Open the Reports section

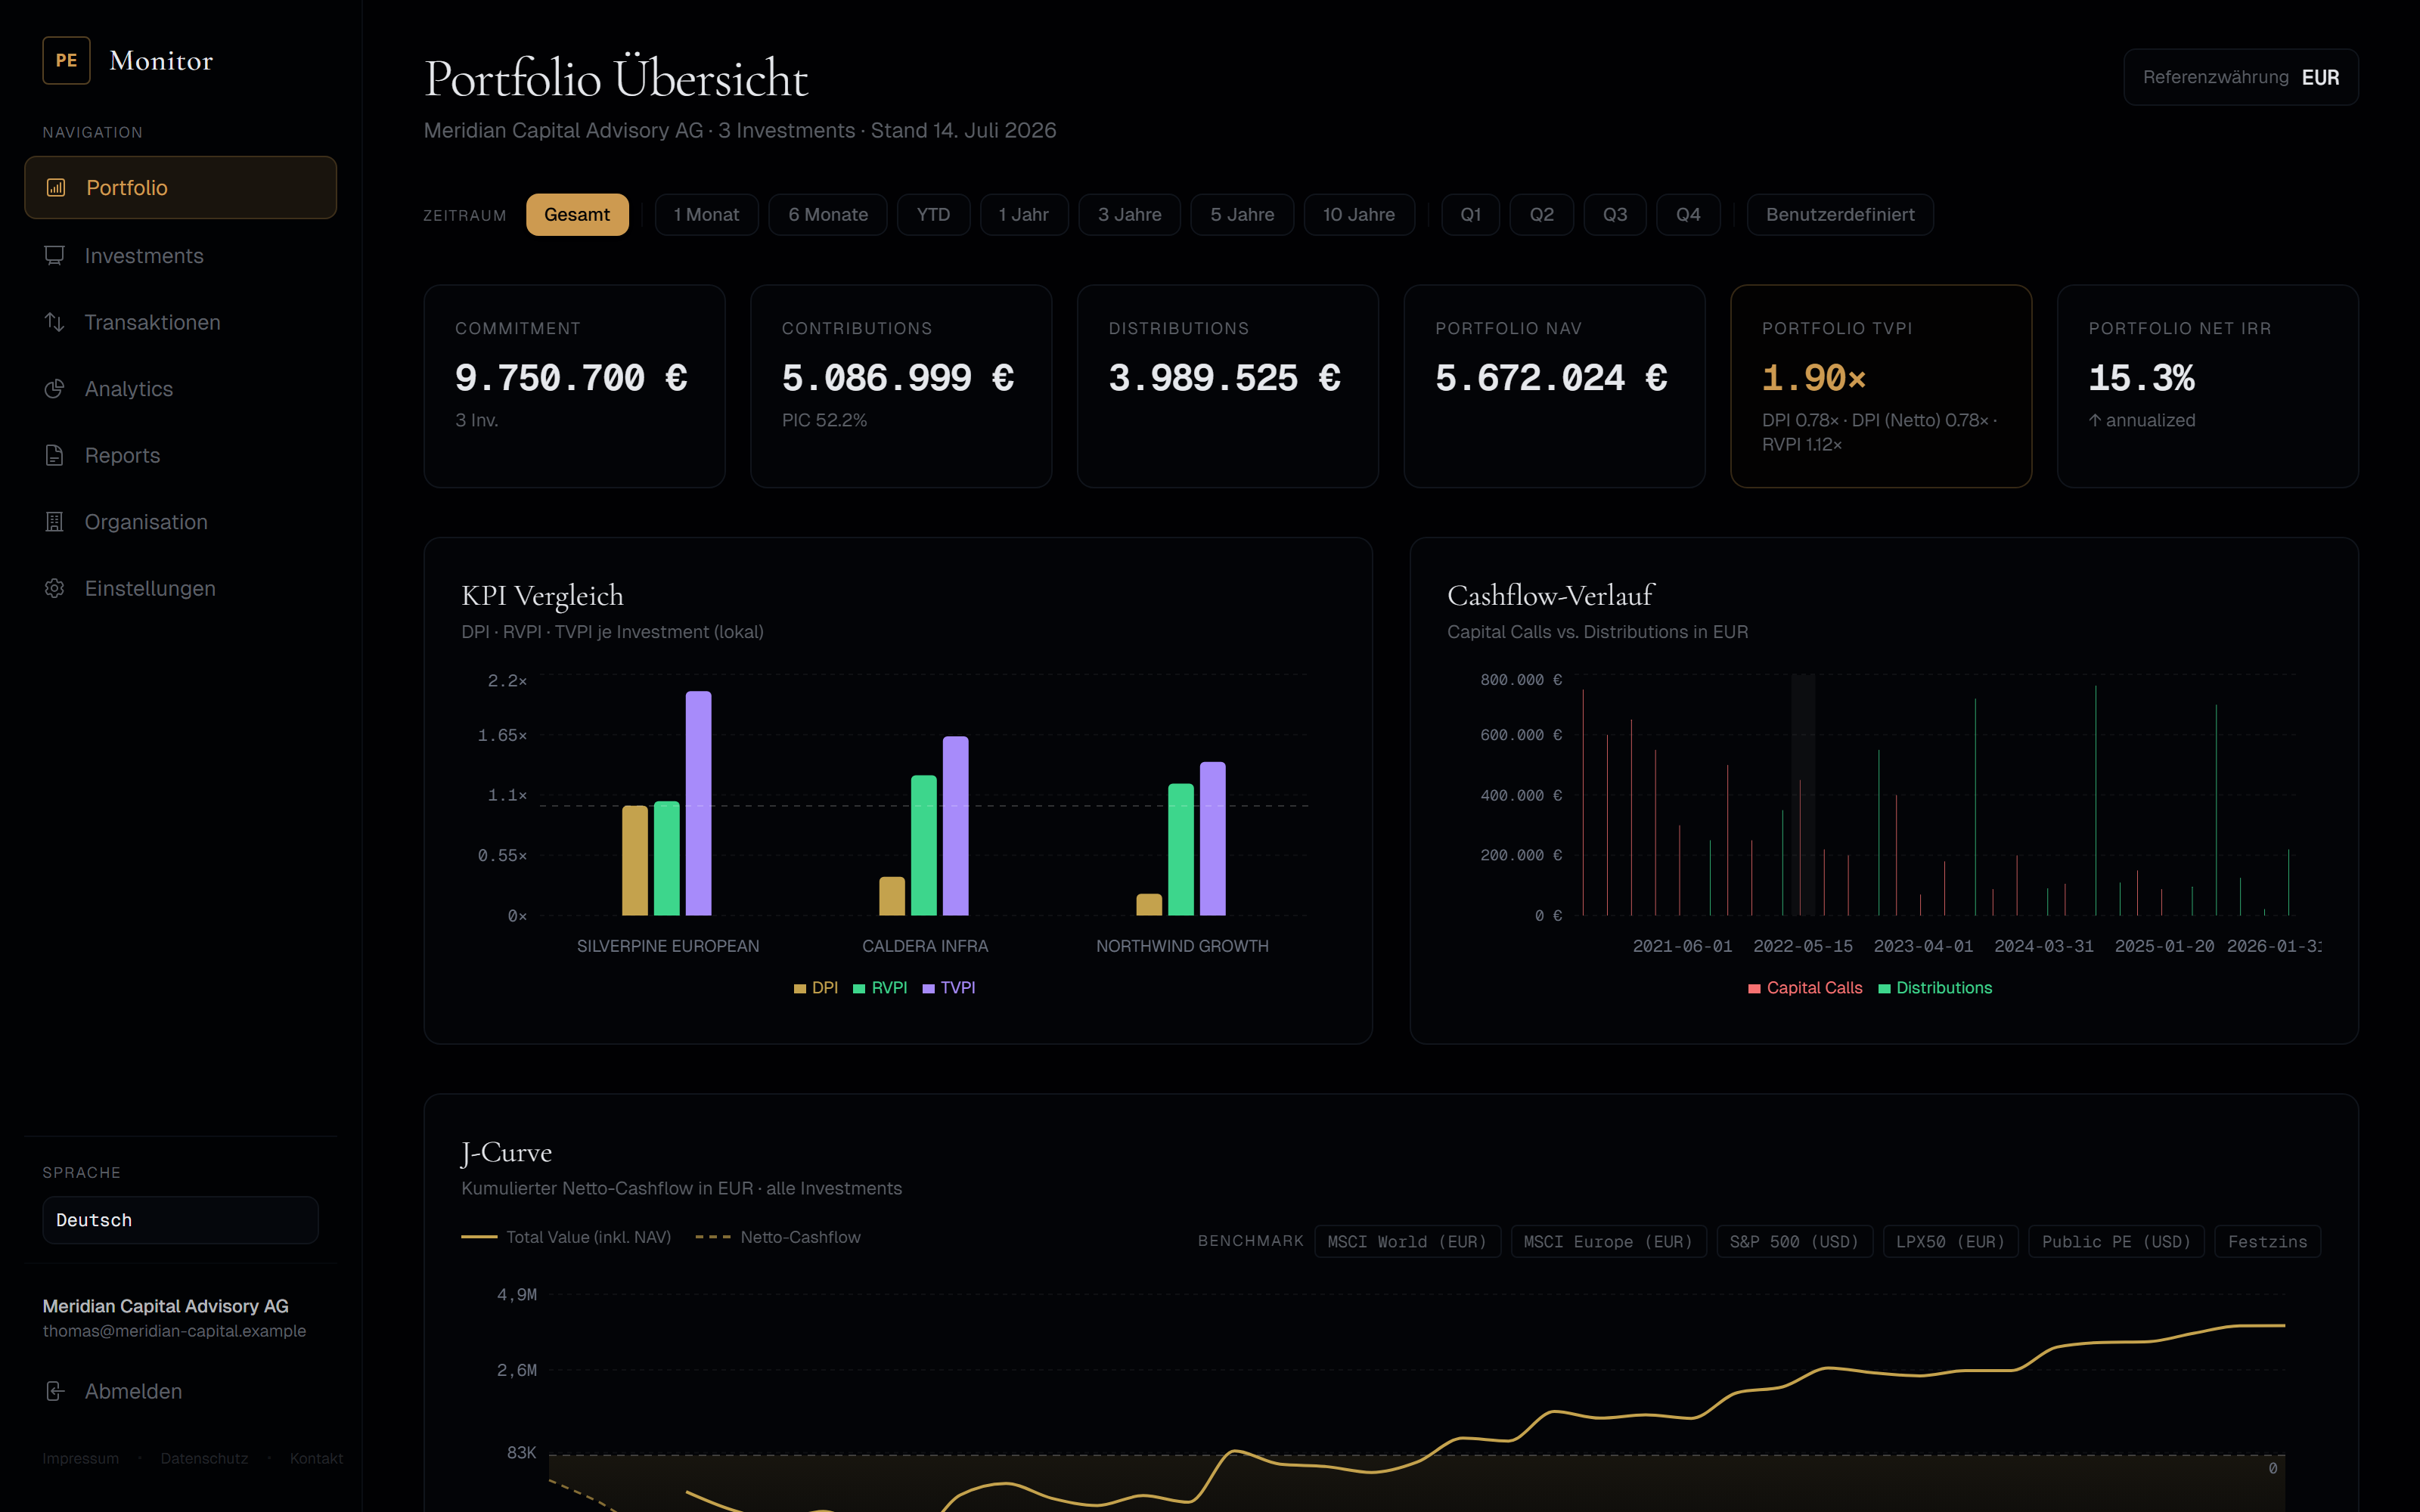coord(180,455)
